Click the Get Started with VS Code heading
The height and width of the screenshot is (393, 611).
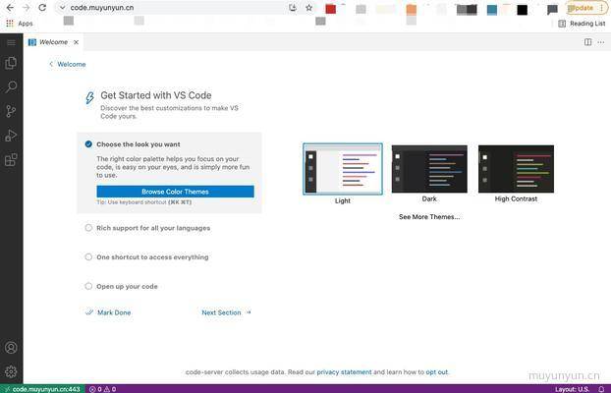(156, 95)
